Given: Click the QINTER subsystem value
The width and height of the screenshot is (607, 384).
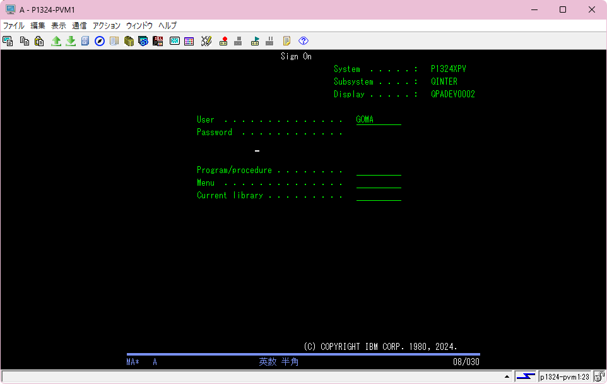Looking at the screenshot, I should click(444, 81).
